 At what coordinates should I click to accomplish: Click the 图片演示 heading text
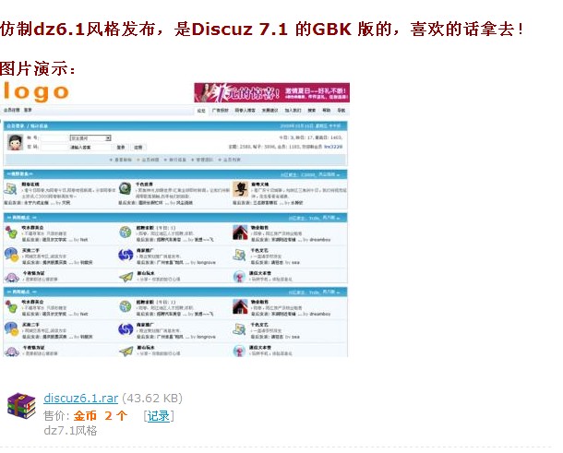(x=37, y=68)
